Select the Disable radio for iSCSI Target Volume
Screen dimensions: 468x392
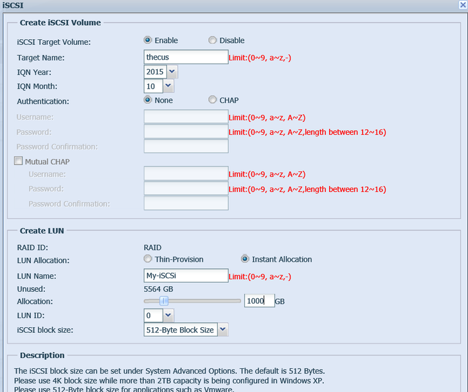pyautogui.click(x=213, y=40)
